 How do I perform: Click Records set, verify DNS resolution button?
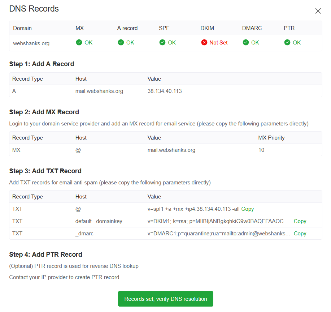click(166, 299)
